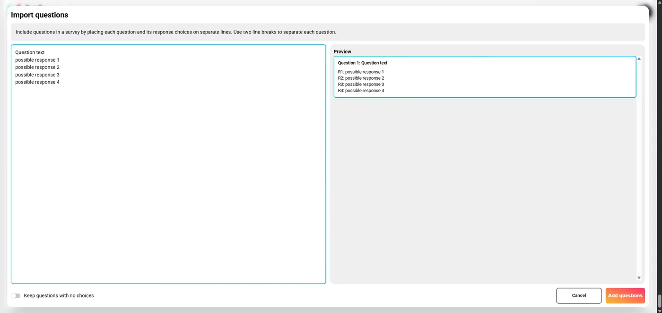Image resolution: width=662 pixels, height=313 pixels.
Task: Click the Preview panel label
Action: click(x=342, y=51)
